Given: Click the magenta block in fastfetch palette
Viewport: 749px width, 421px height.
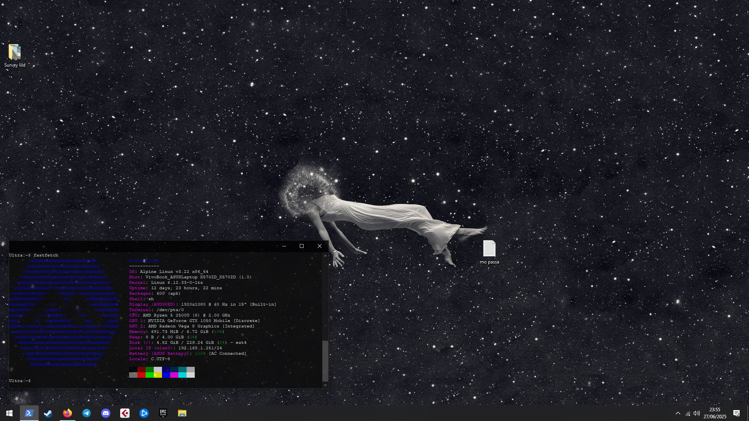Looking at the screenshot, I should pyautogui.click(x=174, y=375).
